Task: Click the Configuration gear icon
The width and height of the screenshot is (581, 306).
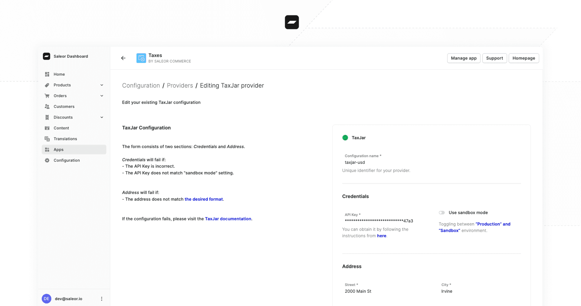Action: pyautogui.click(x=47, y=160)
